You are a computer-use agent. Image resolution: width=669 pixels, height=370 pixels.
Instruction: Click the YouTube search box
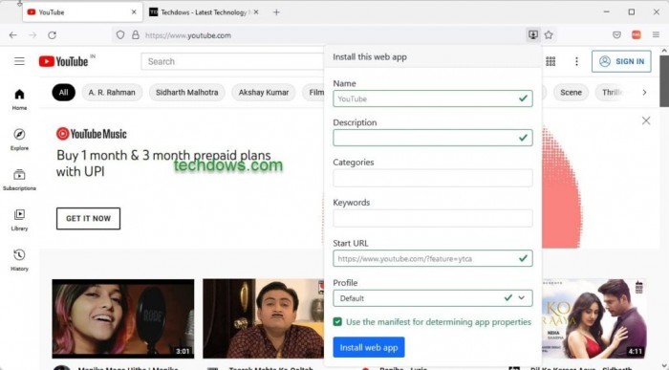(x=232, y=61)
